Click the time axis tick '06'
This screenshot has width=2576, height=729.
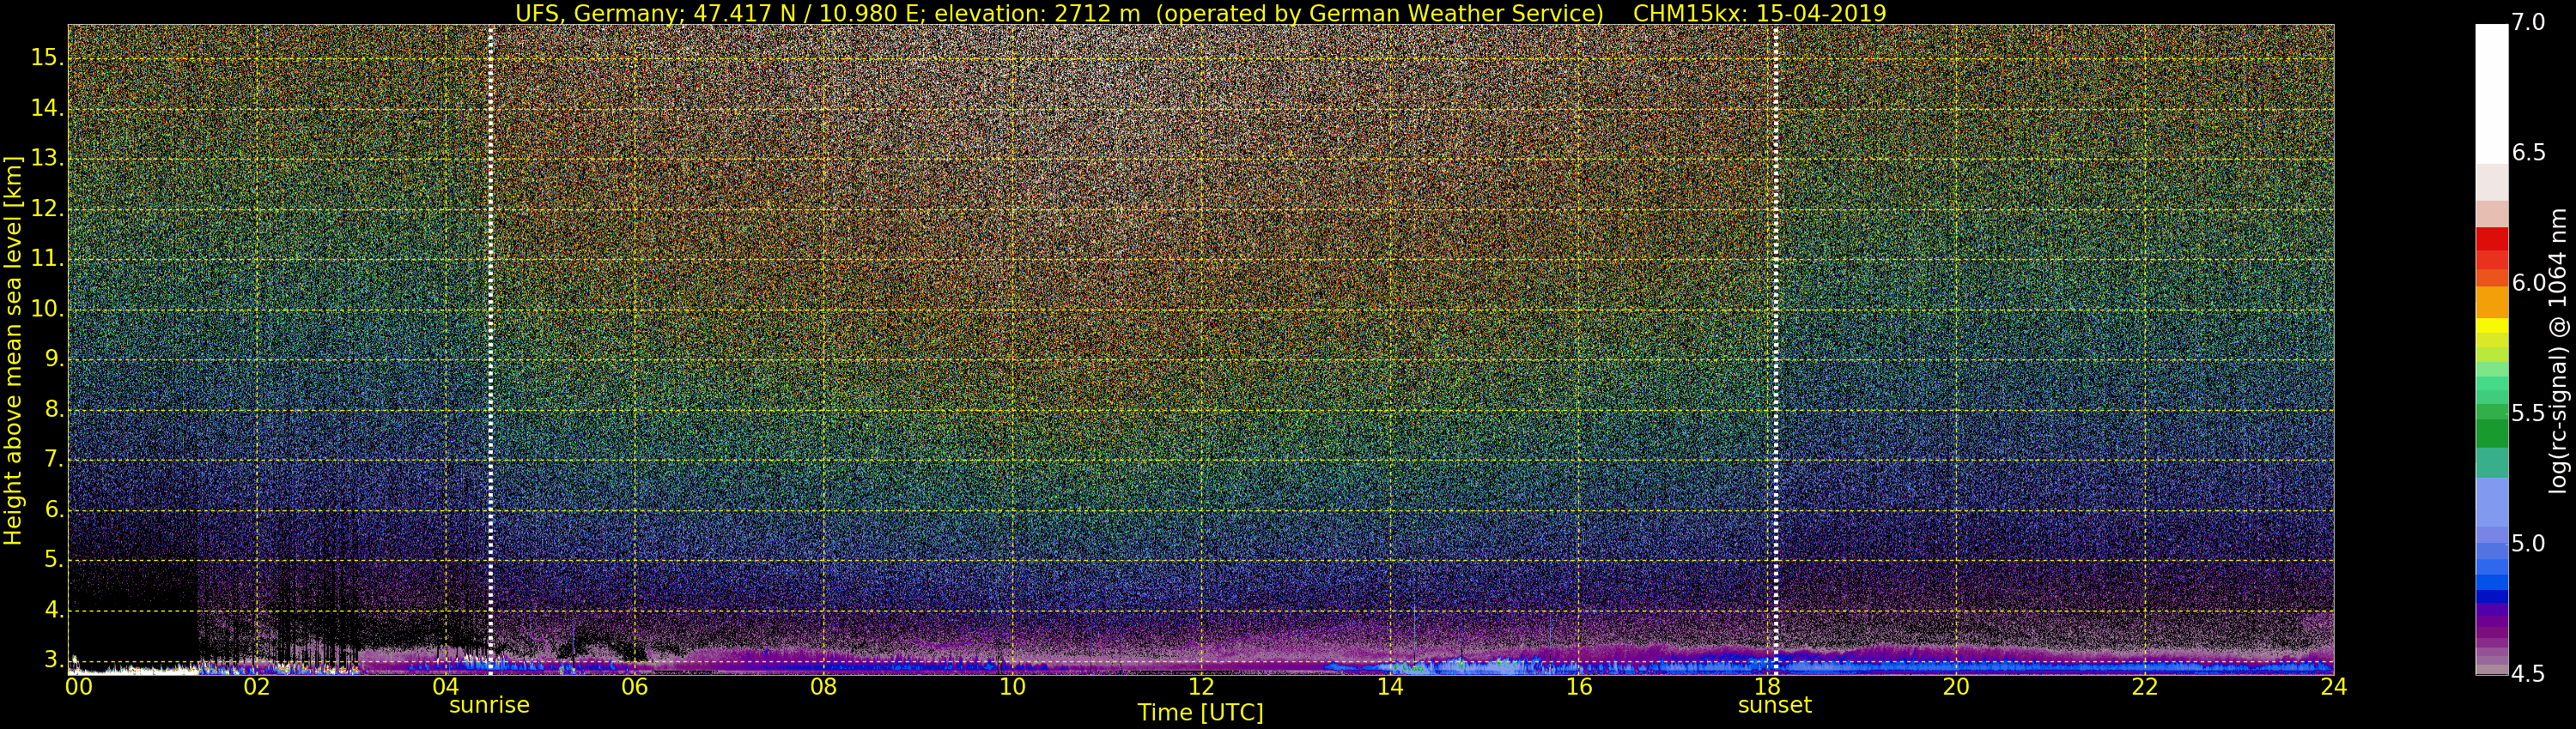(x=634, y=687)
